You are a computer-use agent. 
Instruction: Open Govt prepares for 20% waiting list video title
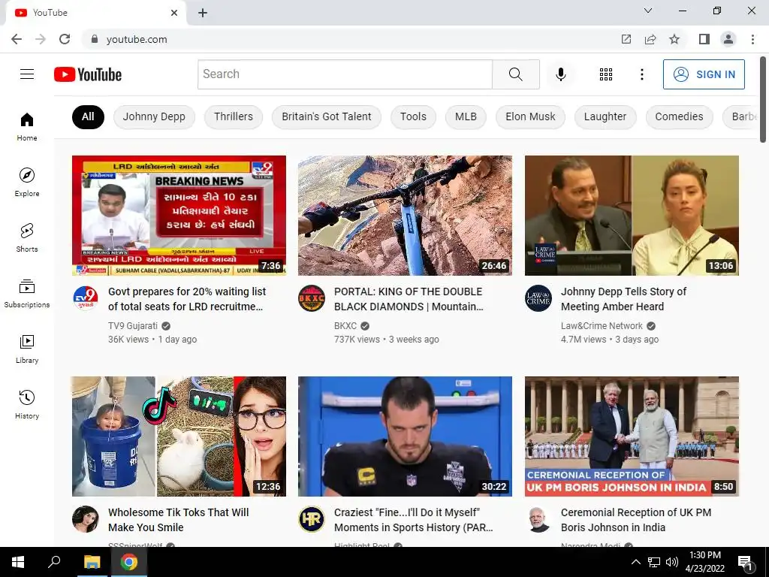tap(187, 299)
